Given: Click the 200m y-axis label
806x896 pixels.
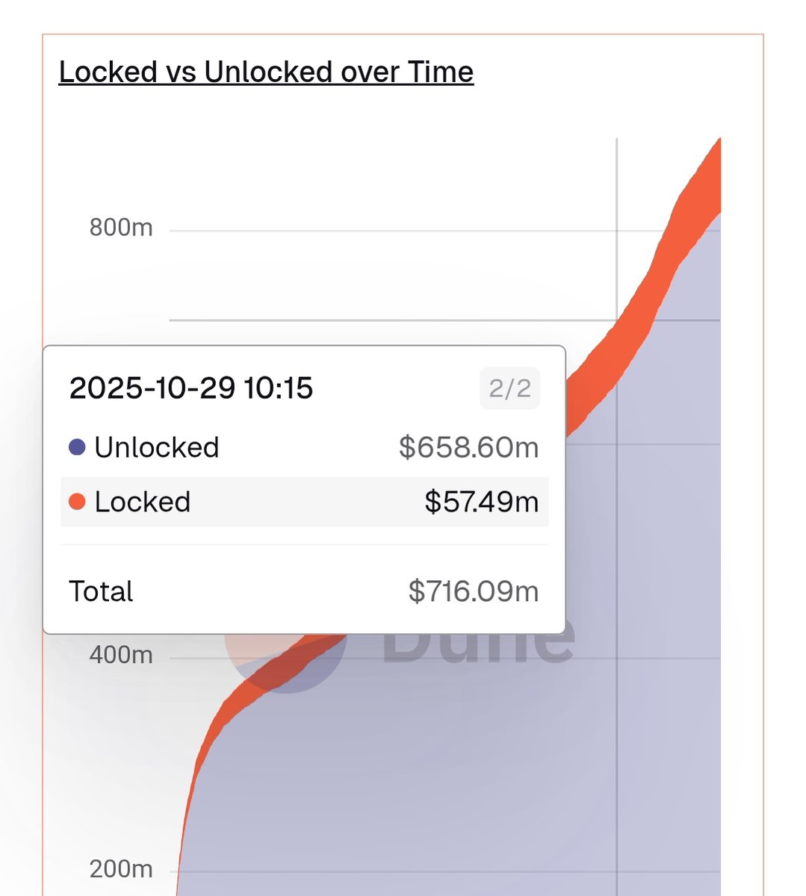Looking at the screenshot, I should pyautogui.click(x=121, y=869).
